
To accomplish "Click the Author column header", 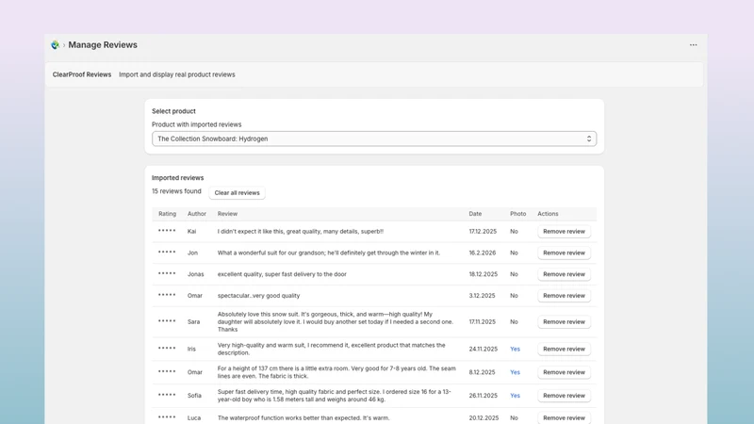I will point(197,214).
